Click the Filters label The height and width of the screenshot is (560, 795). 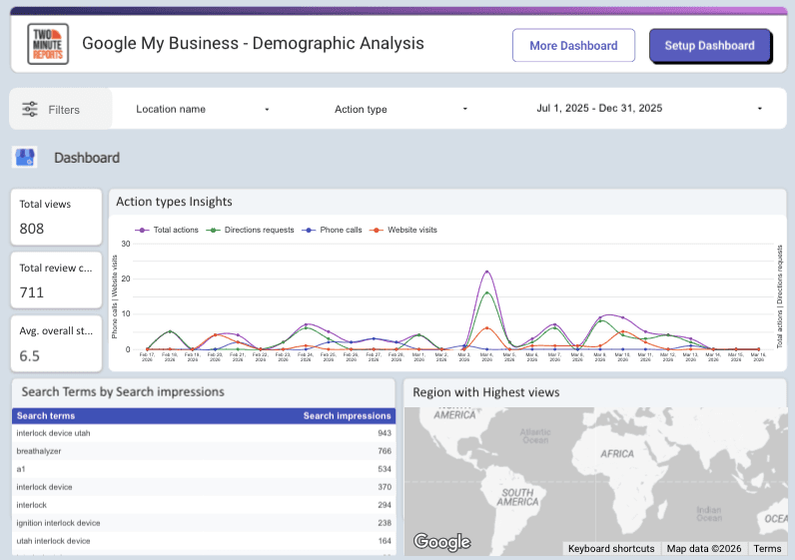coord(64,110)
